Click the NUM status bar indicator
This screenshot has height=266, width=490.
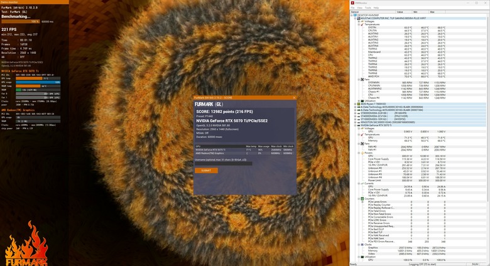[x=475, y=264]
